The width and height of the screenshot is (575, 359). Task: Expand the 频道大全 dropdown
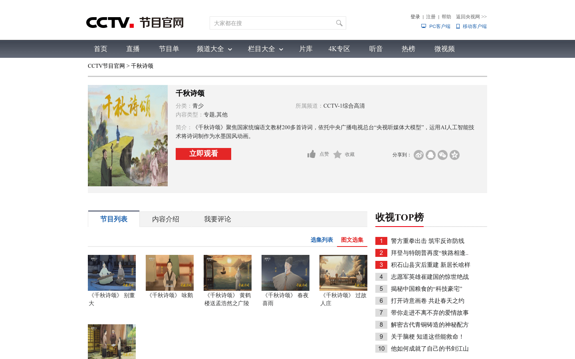(x=214, y=49)
